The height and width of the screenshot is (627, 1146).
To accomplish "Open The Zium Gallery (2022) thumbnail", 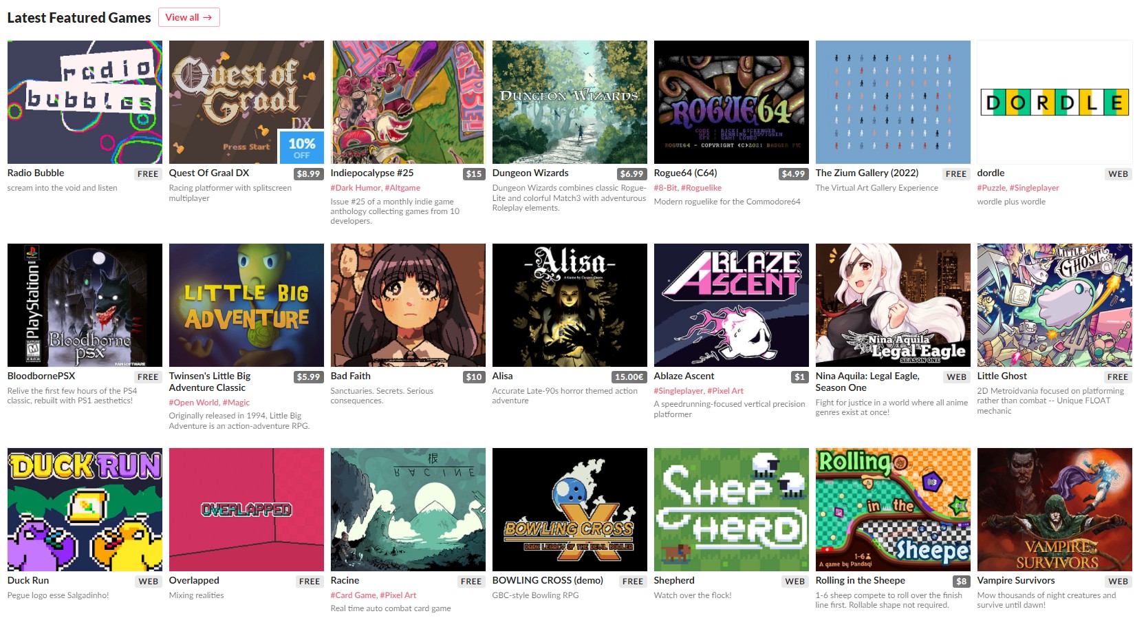I will pos(893,102).
